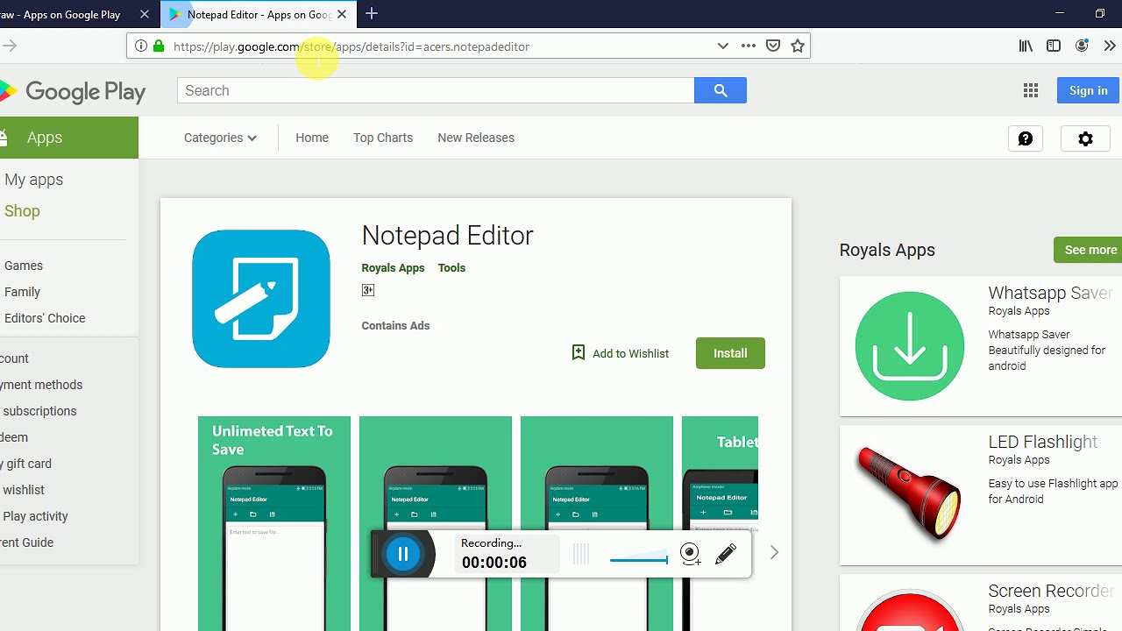The height and width of the screenshot is (631, 1122).
Task: Open the Tablet screenshot thumbnail
Action: [720, 523]
